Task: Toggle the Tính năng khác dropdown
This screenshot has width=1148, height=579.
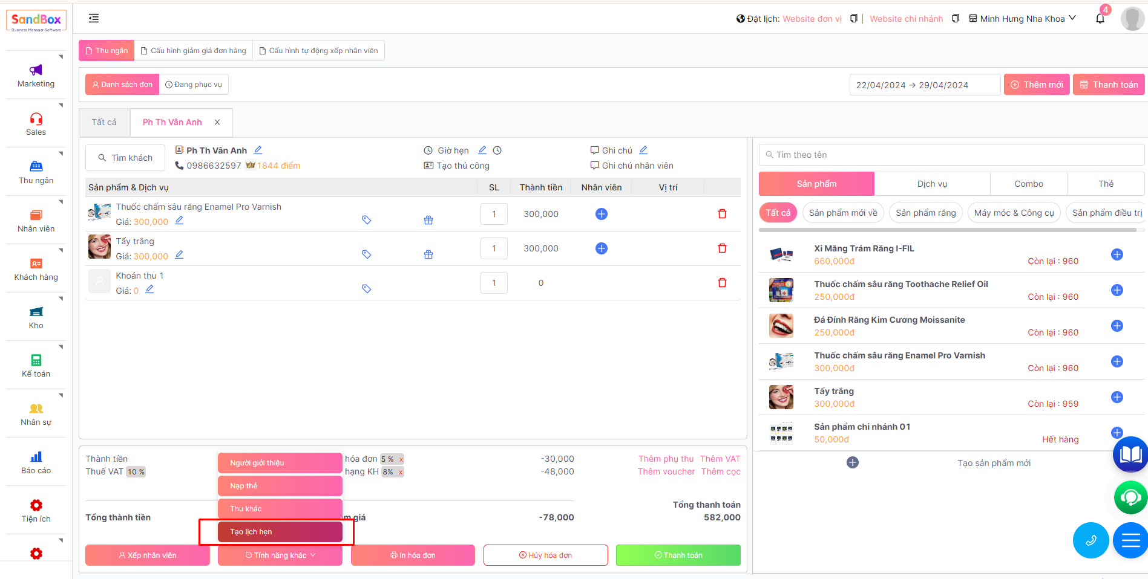Action: pyautogui.click(x=280, y=555)
